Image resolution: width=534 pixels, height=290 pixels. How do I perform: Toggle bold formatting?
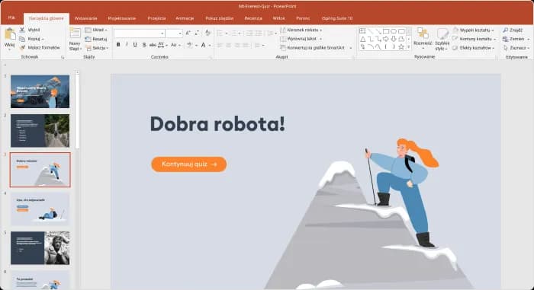coord(118,45)
